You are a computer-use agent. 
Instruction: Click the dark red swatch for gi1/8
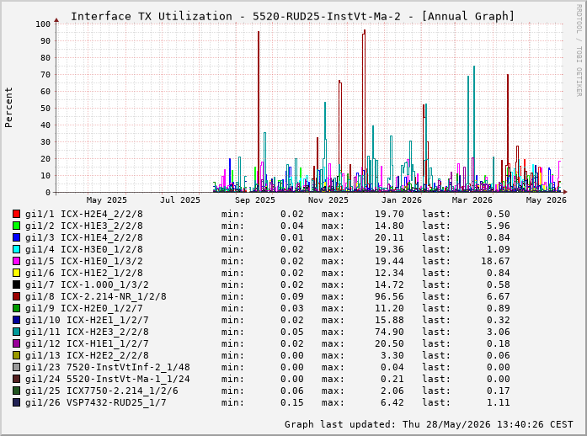pos(16,296)
